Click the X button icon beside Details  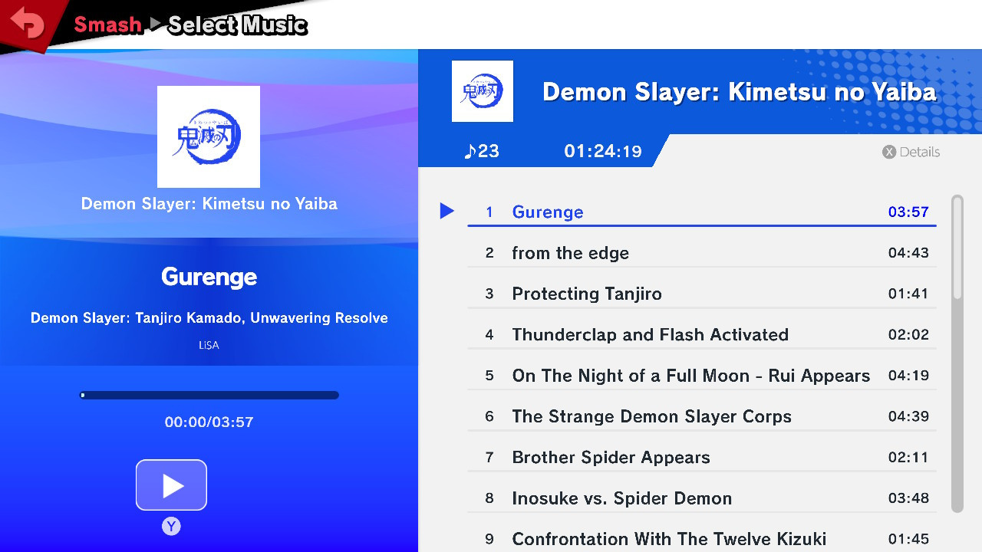[x=889, y=152]
